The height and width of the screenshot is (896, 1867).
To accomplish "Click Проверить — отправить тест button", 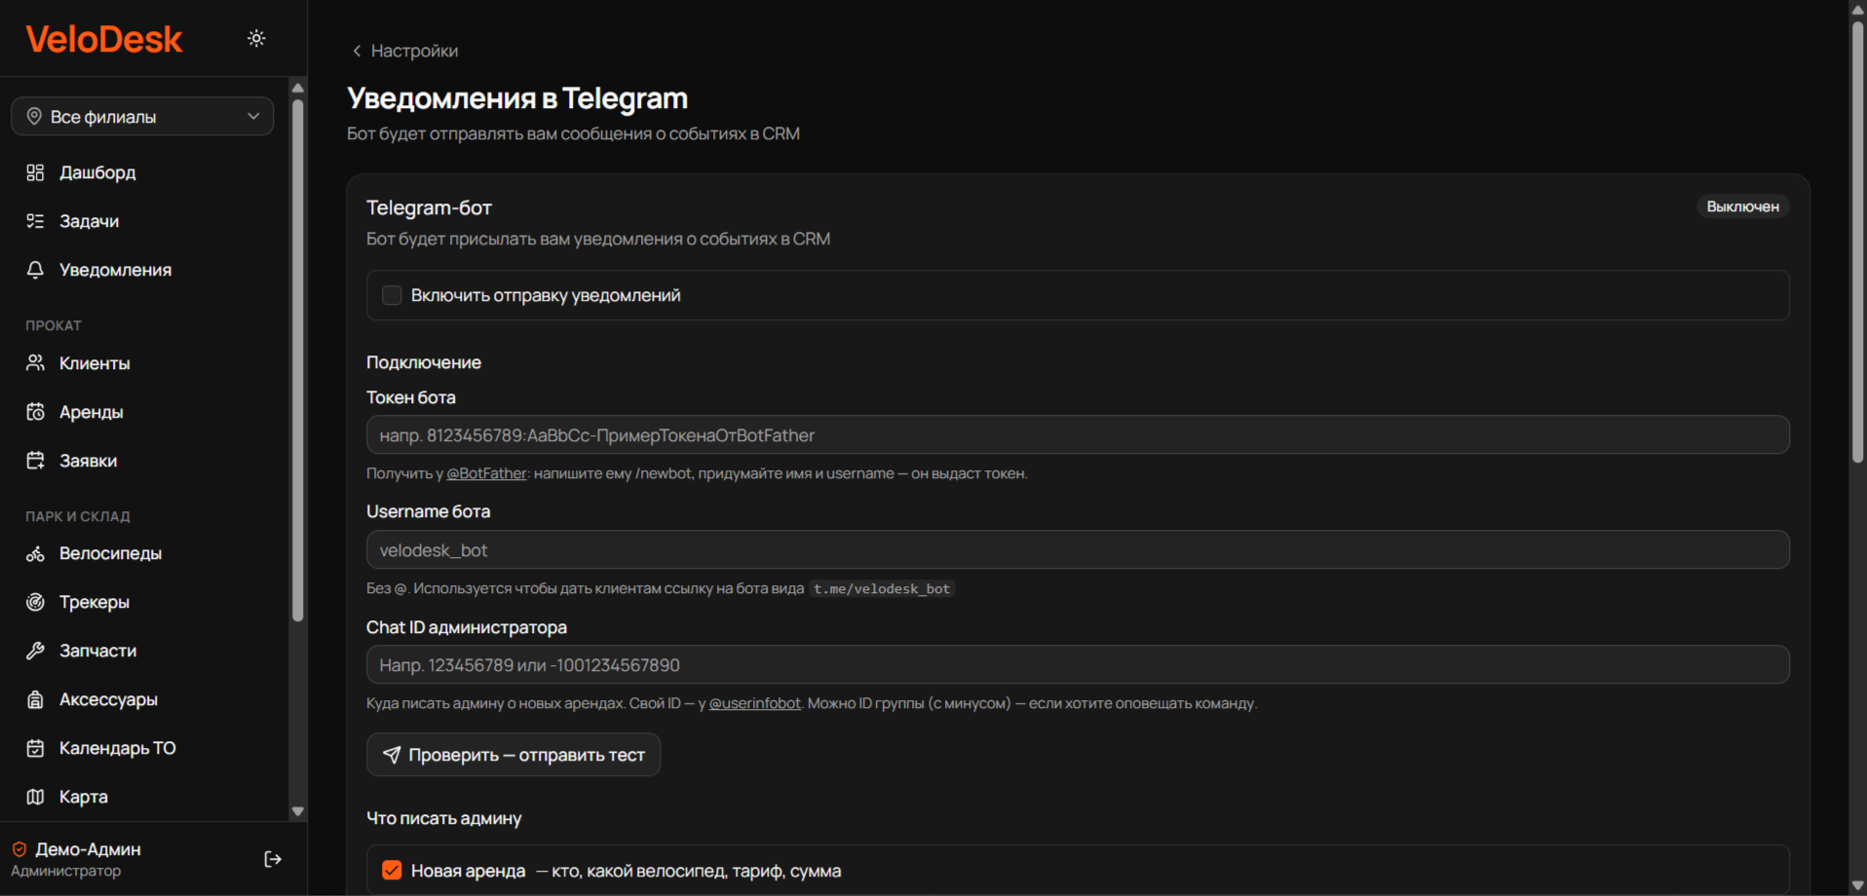I will [514, 755].
